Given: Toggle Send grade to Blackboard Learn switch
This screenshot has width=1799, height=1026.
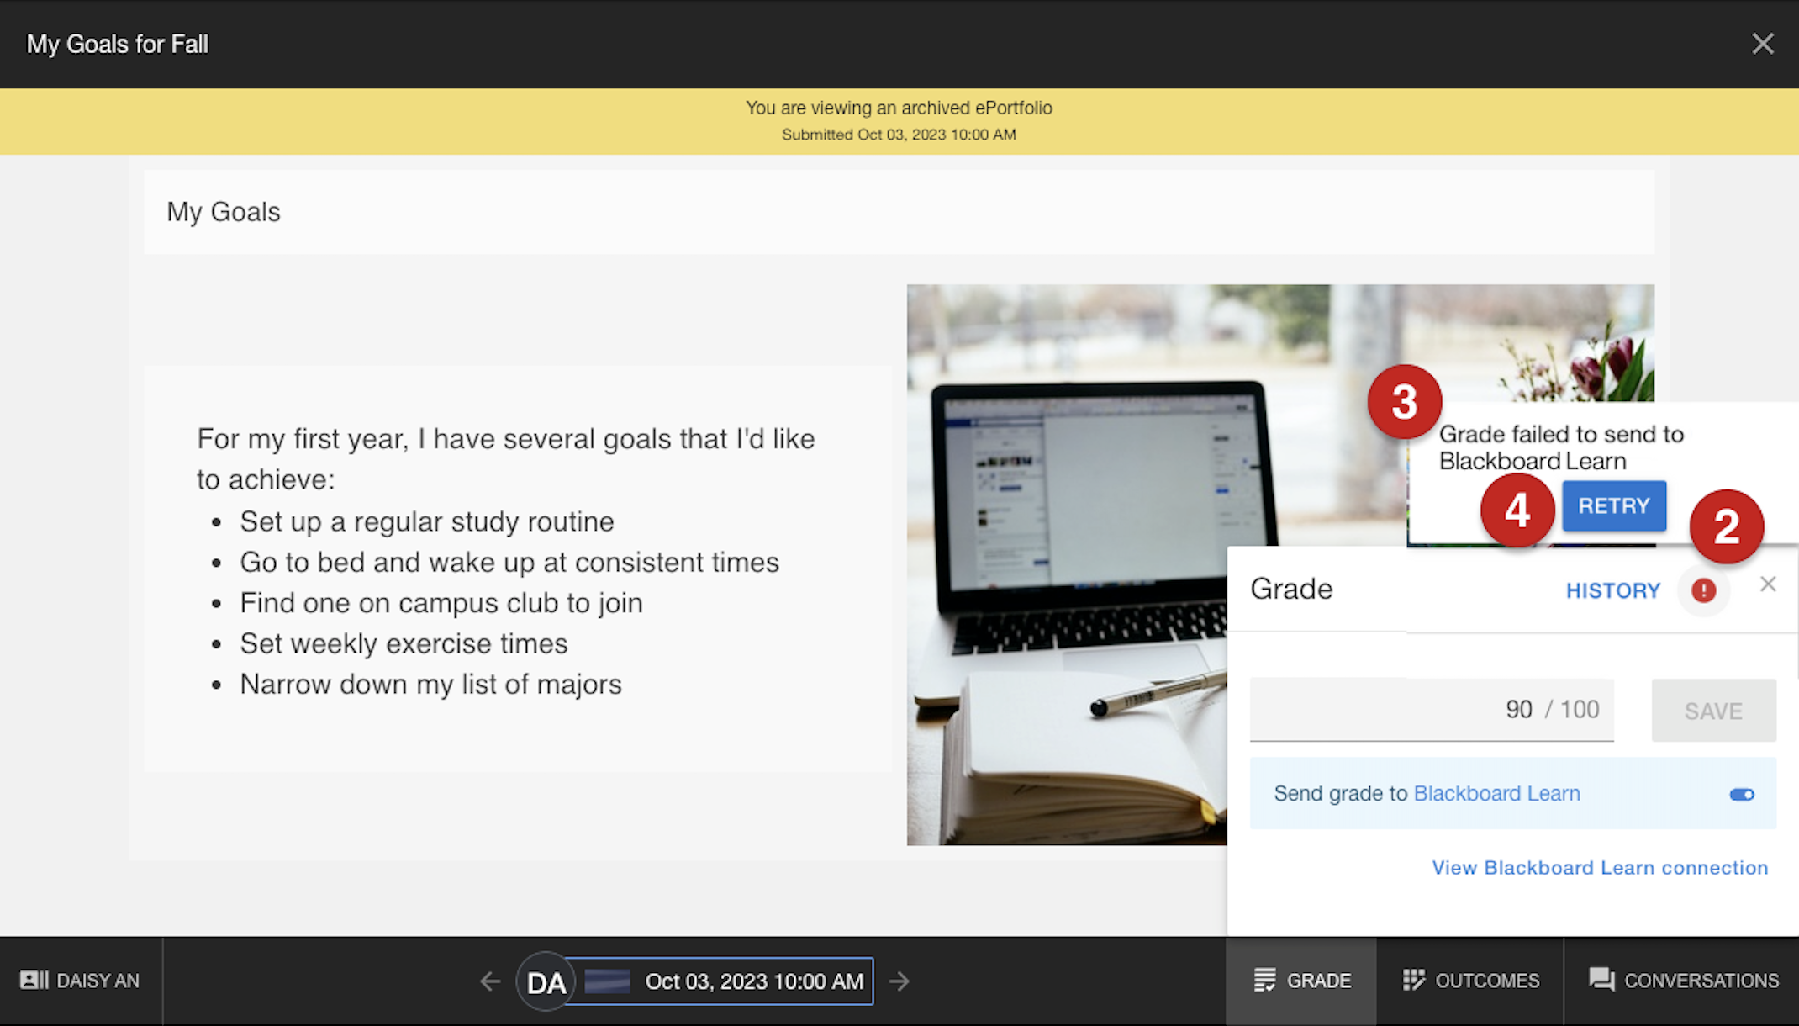Looking at the screenshot, I should pyautogui.click(x=1742, y=795).
